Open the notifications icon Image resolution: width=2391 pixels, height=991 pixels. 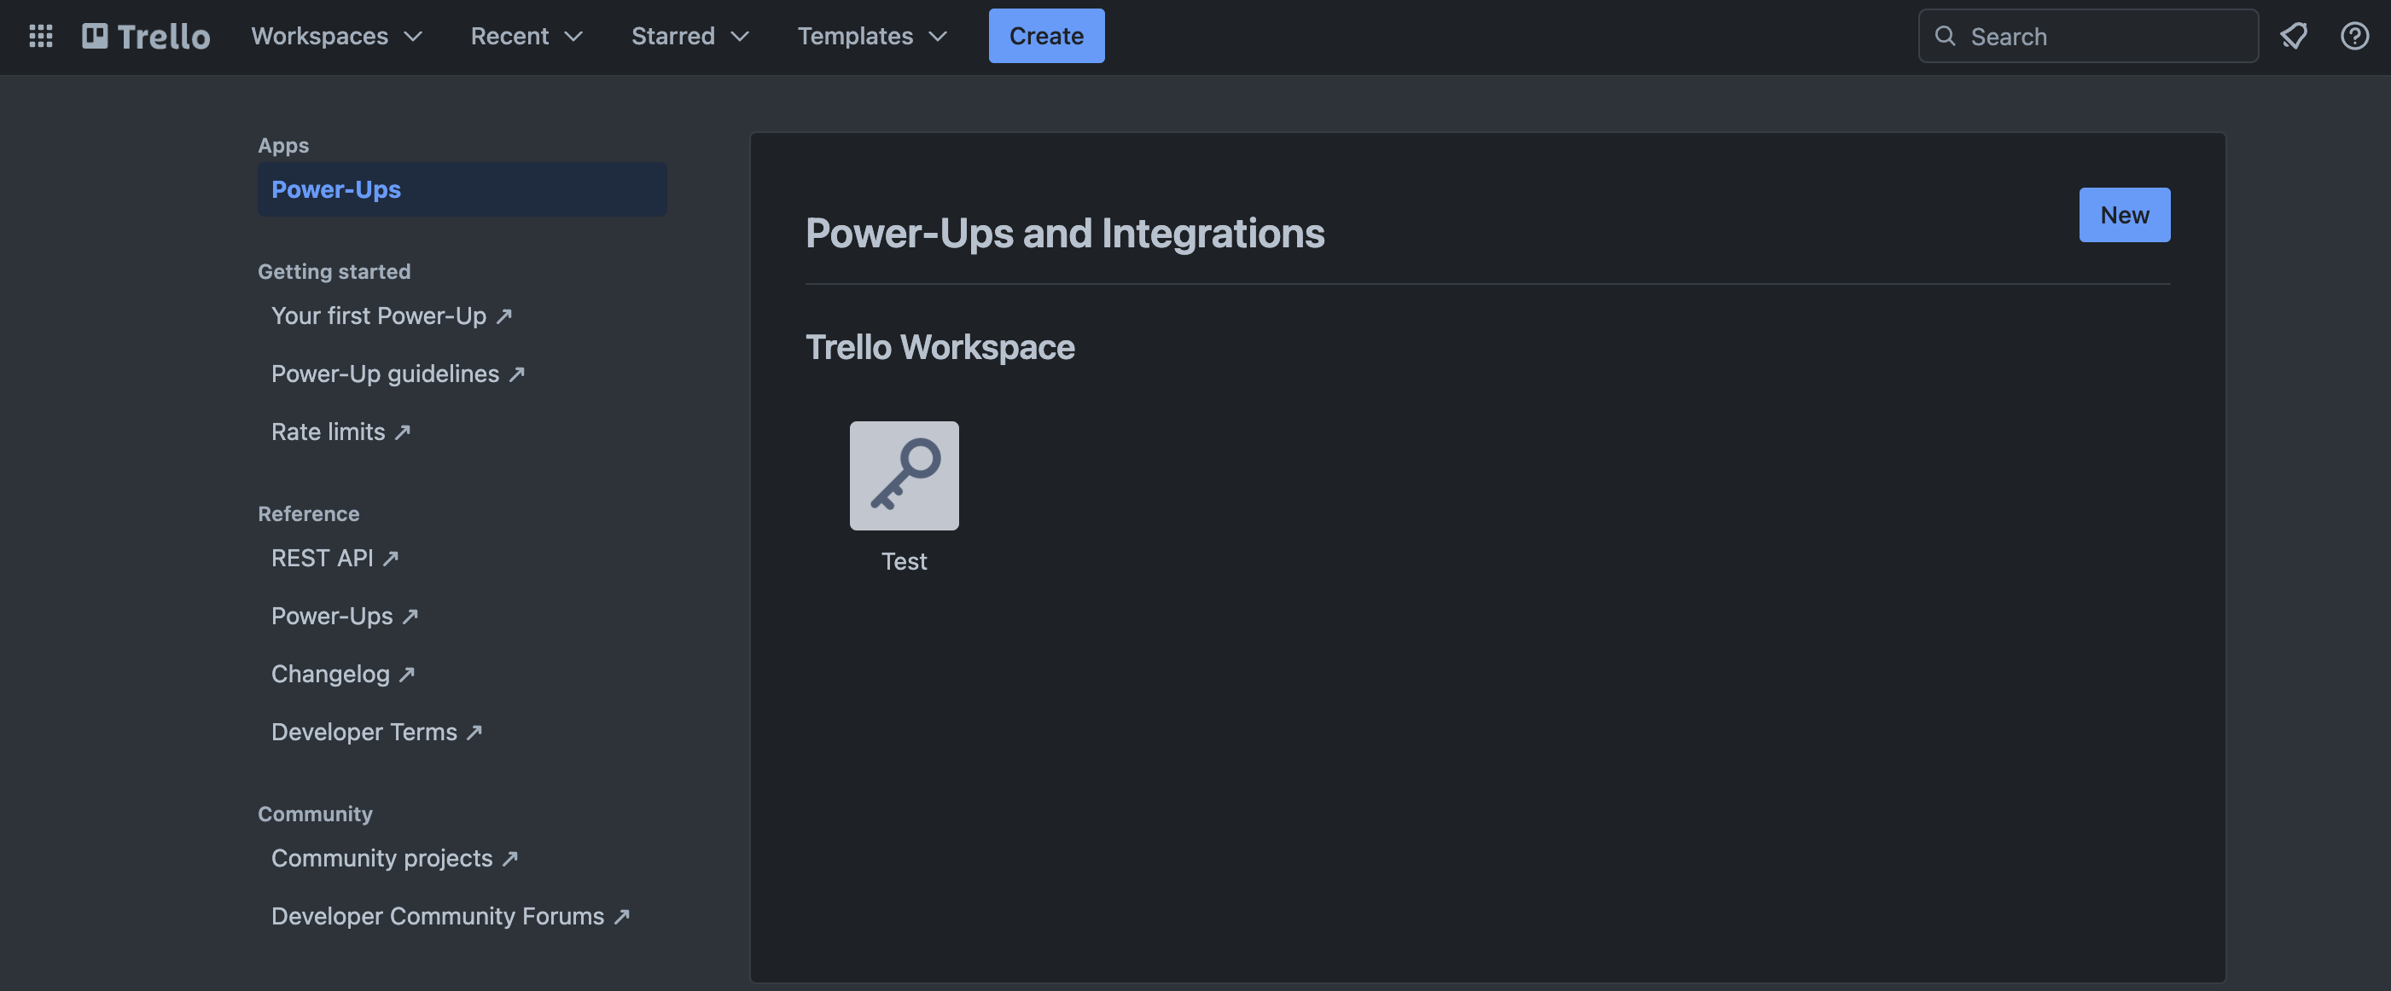tap(2294, 36)
